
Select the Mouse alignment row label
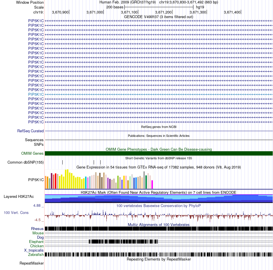(38, 233)
